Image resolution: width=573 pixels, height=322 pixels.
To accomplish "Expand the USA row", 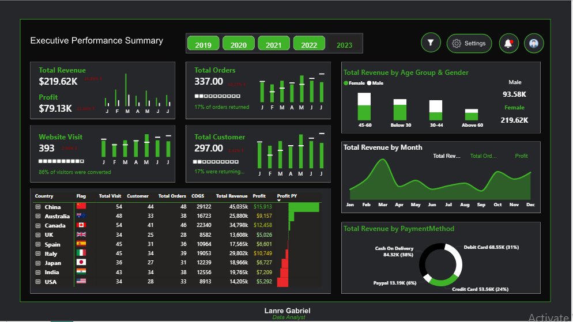I will coord(37,282).
